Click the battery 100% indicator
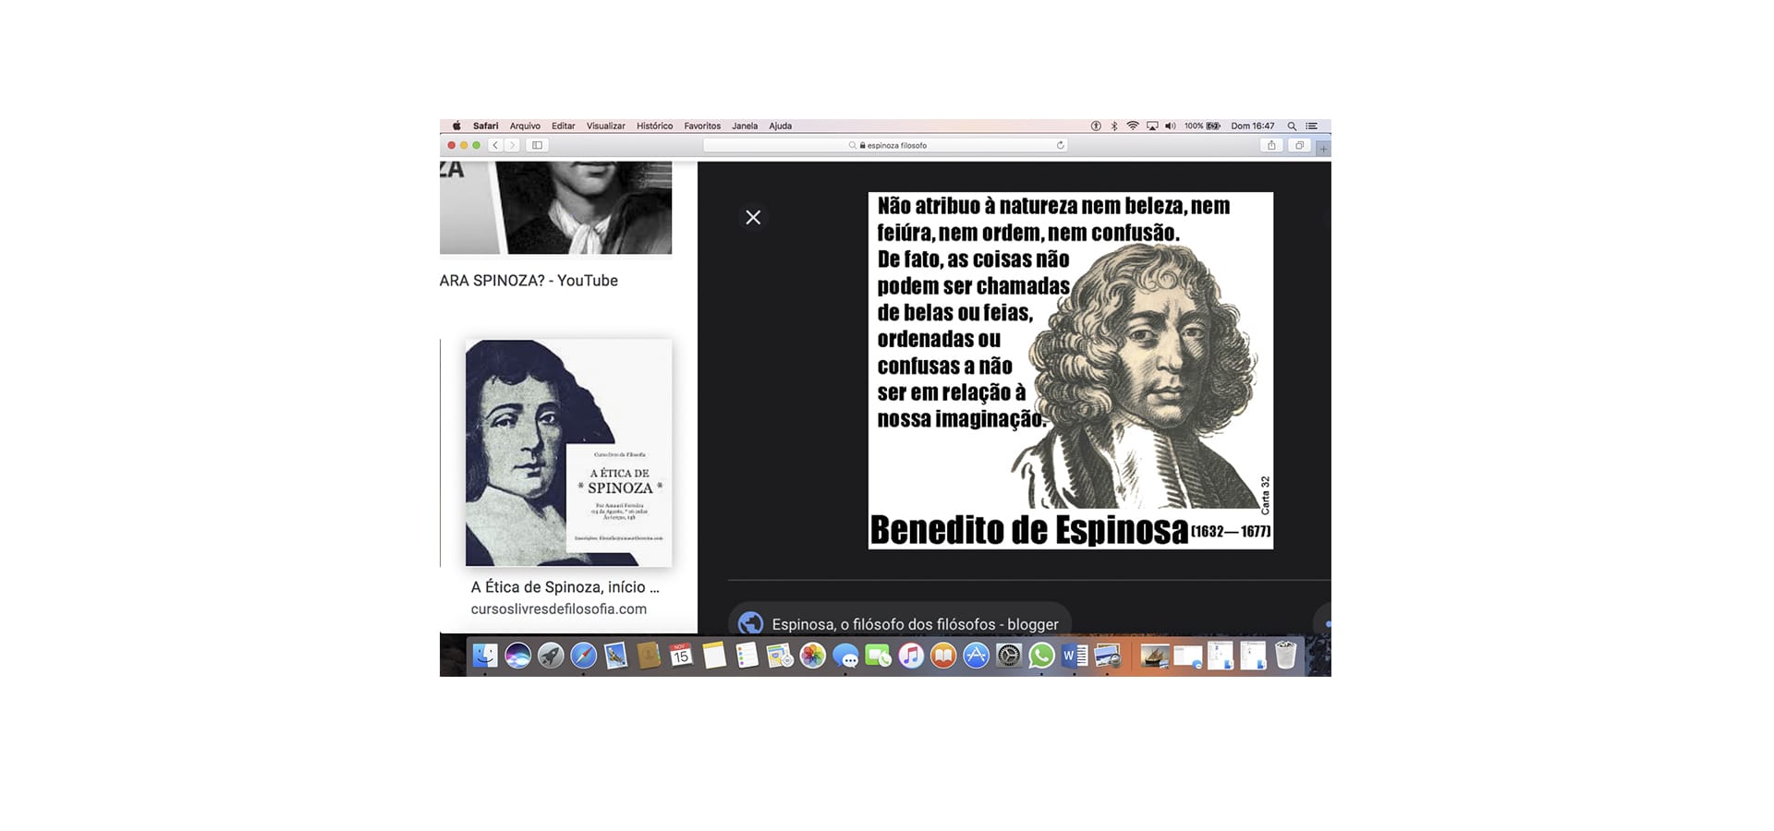This screenshot has height=831, width=1774. coord(1202,126)
